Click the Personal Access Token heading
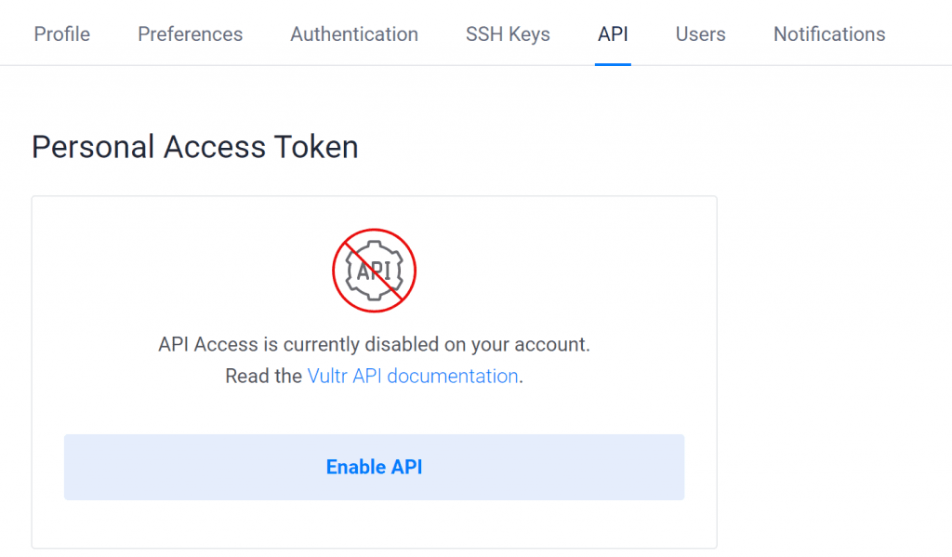Image resolution: width=952 pixels, height=557 pixels. (194, 146)
